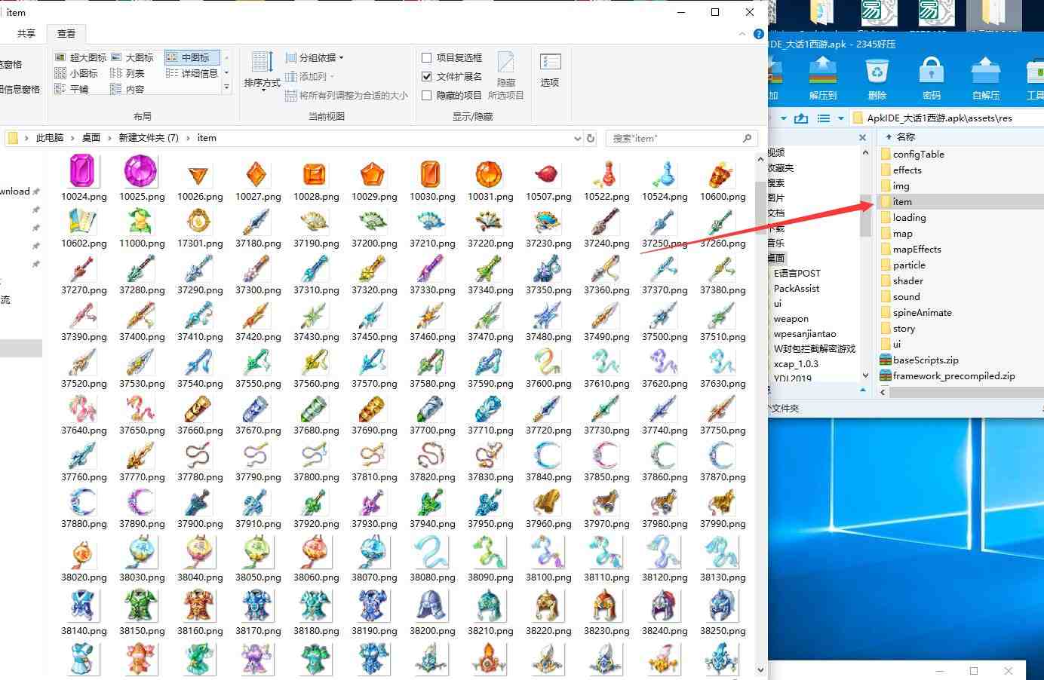Click the help question mark icon in Explorer

[x=759, y=34]
